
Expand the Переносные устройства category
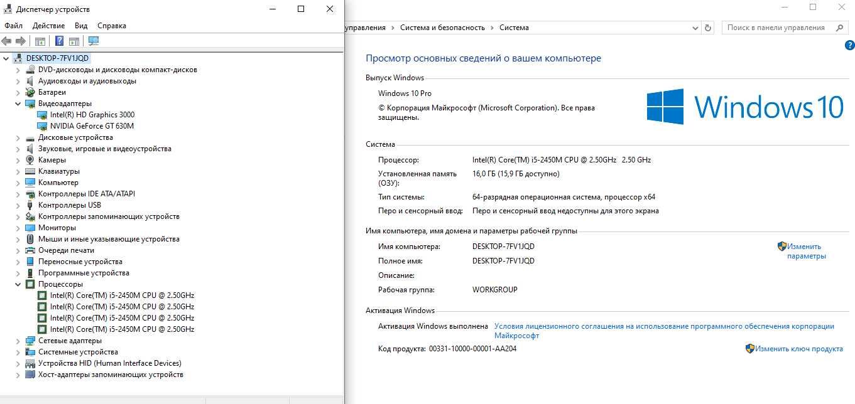tap(18, 262)
